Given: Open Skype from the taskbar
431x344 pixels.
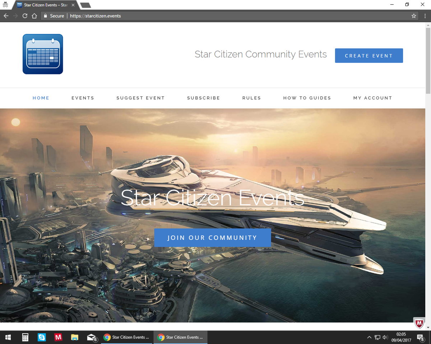Looking at the screenshot, I should (42, 337).
